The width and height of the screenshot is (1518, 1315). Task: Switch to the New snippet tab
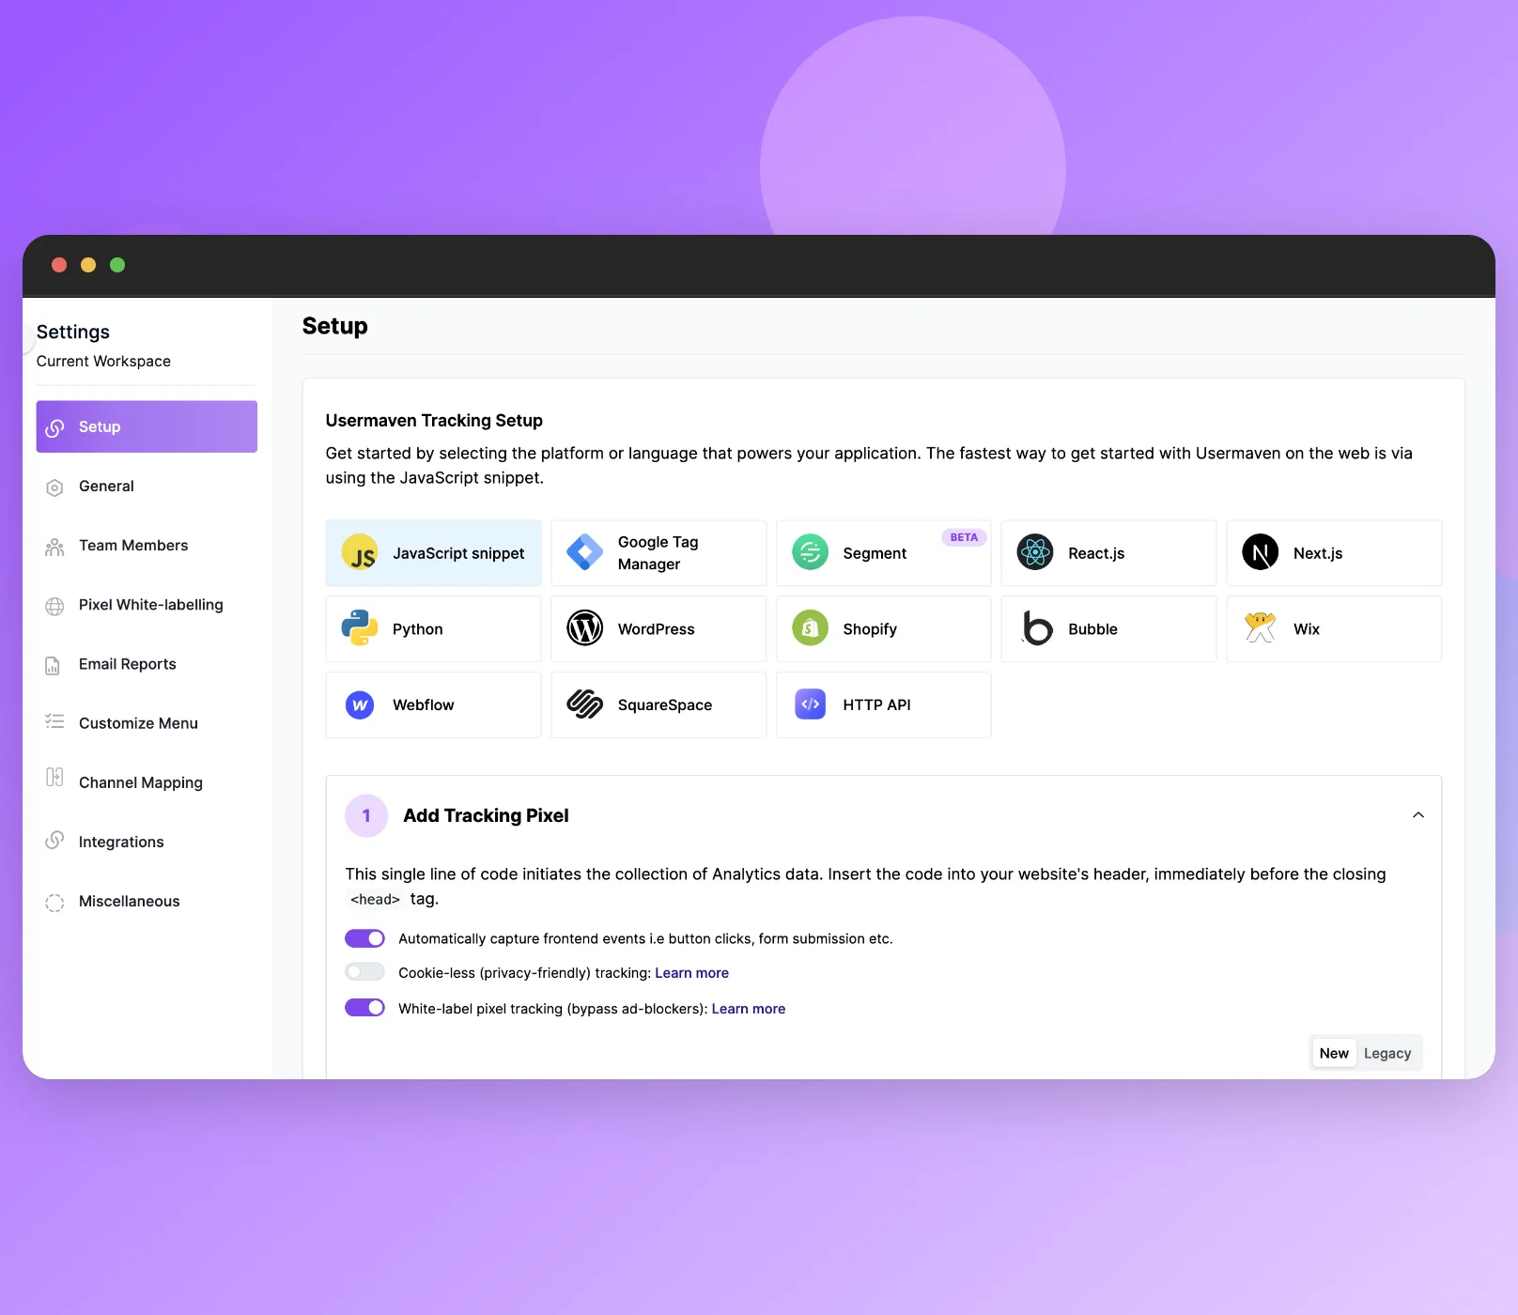pos(1334,1053)
